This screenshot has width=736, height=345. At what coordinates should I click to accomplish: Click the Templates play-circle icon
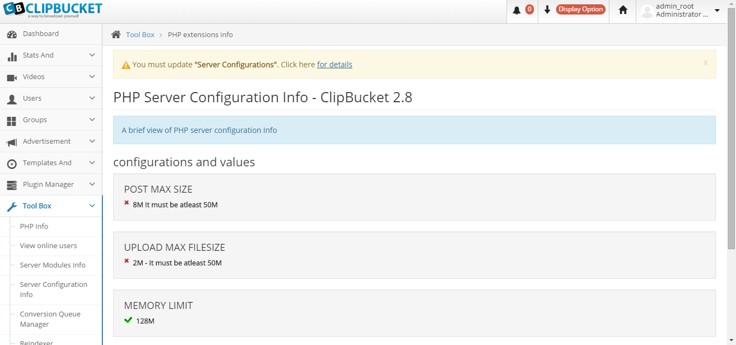tap(12, 164)
